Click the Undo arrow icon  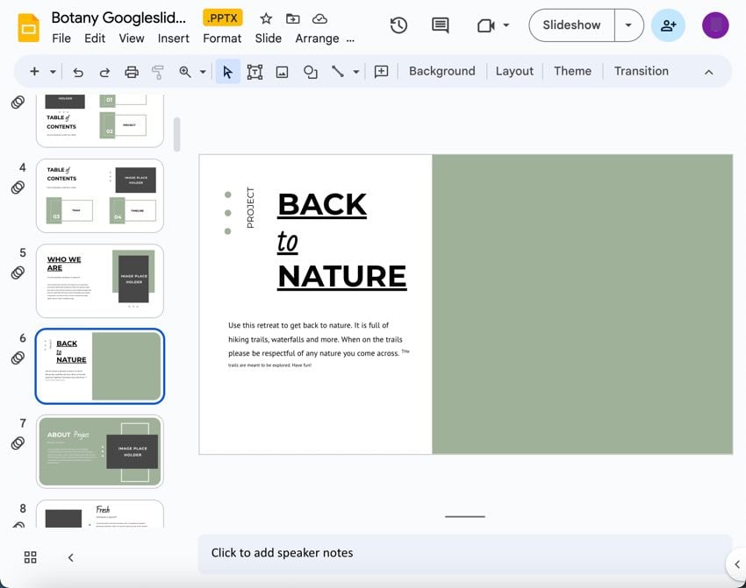pyautogui.click(x=78, y=72)
